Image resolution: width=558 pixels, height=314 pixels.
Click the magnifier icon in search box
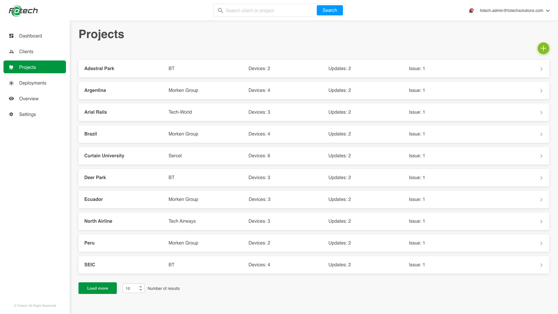point(220,10)
